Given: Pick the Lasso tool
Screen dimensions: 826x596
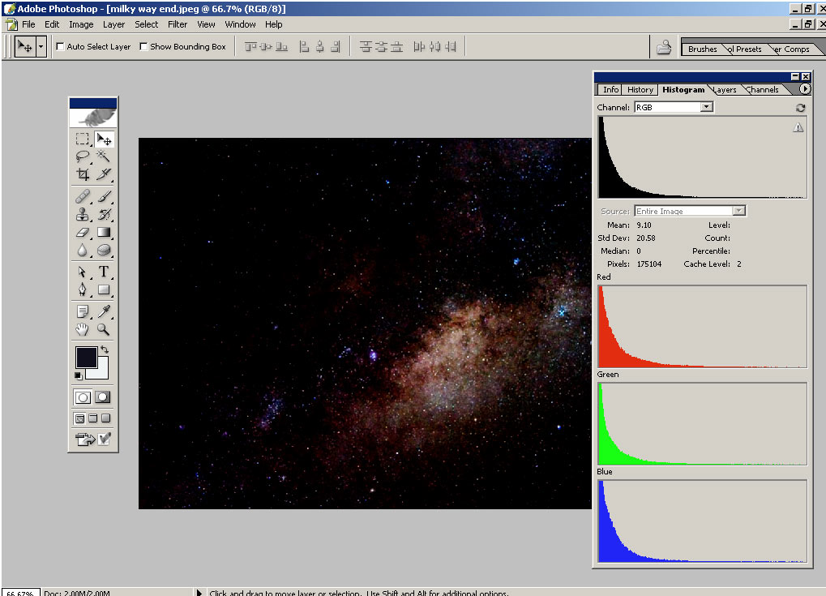Looking at the screenshot, I should click(x=82, y=156).
